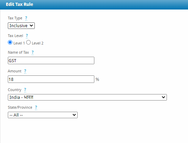The width and height of the screenshot is (188, 143).
Task: Open the help tooltip for Name of Tax
Action: pos(33,53)
